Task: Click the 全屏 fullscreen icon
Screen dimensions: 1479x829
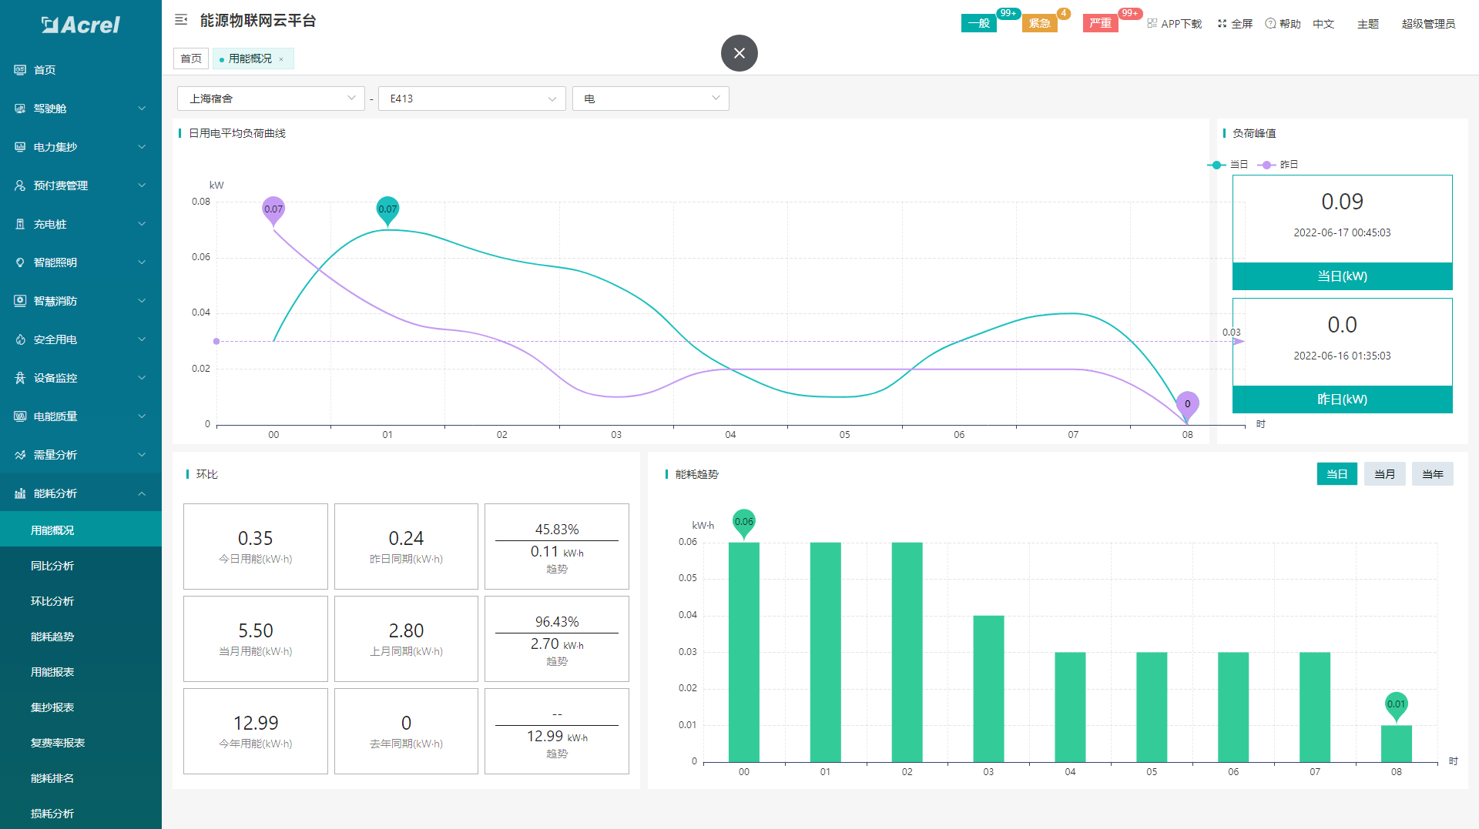Action: [1222, 24]
